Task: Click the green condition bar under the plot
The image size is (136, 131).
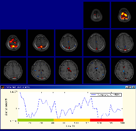Action: point(35,120)
